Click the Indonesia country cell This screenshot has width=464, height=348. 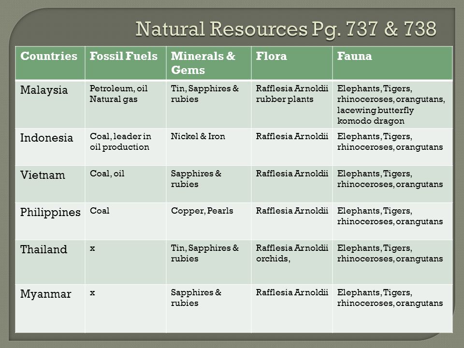(x=50, y=147)
